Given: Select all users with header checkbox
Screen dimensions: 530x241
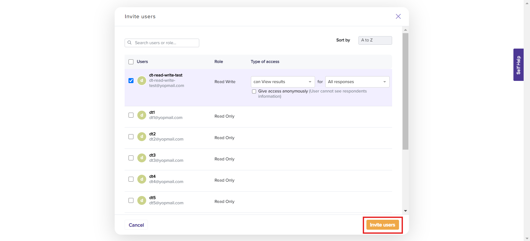Looking at the screenshot, I should point(131,62).
